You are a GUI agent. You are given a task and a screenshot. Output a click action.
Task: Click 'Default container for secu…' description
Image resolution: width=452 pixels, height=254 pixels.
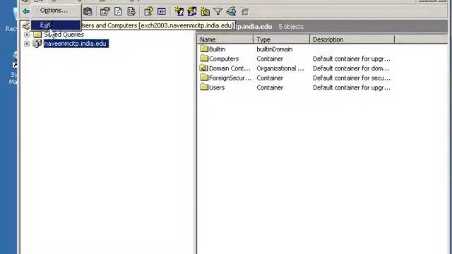click(352, 78)
